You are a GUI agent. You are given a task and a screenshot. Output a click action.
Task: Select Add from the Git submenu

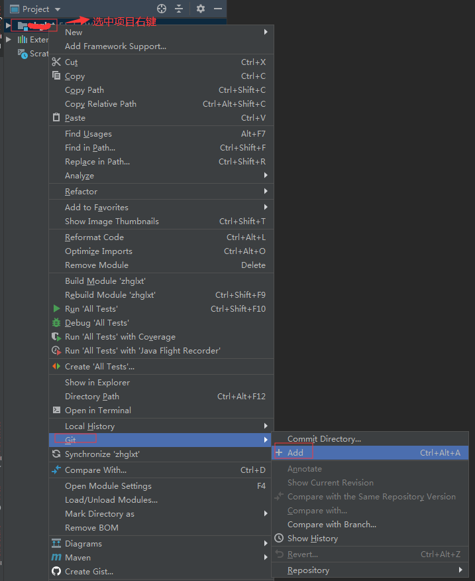(297, 451)
